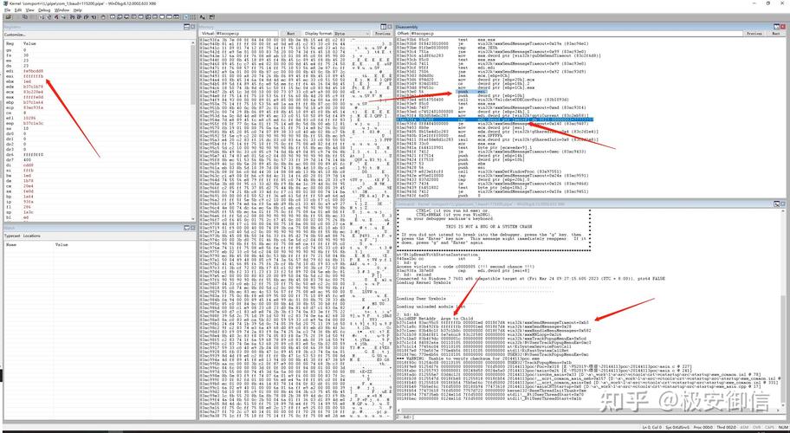Click the Virtual address field in Memory
Image resolution: width=790 pixels, height=433 pixels.
[x=247, y=33]
